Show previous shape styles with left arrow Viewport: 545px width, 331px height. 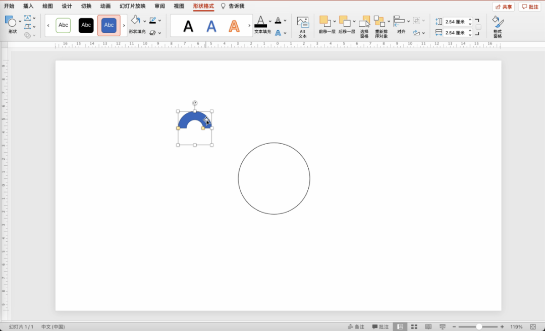coord(48,25)
